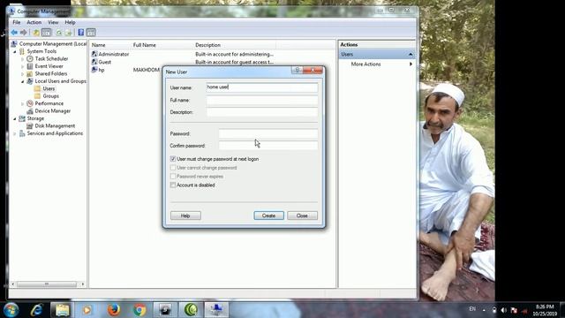This screenshot has height=318, width=565.
Task: Select the Guest account icon
Action: click(94, 62)
